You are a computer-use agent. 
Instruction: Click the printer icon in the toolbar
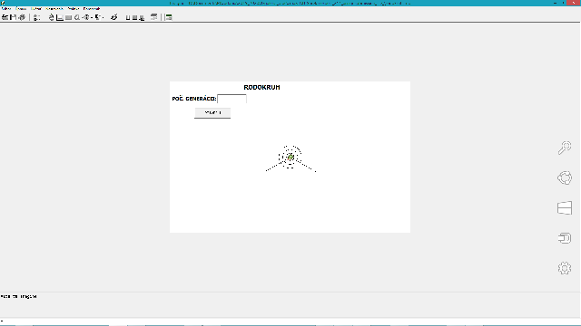coord(22,17)
